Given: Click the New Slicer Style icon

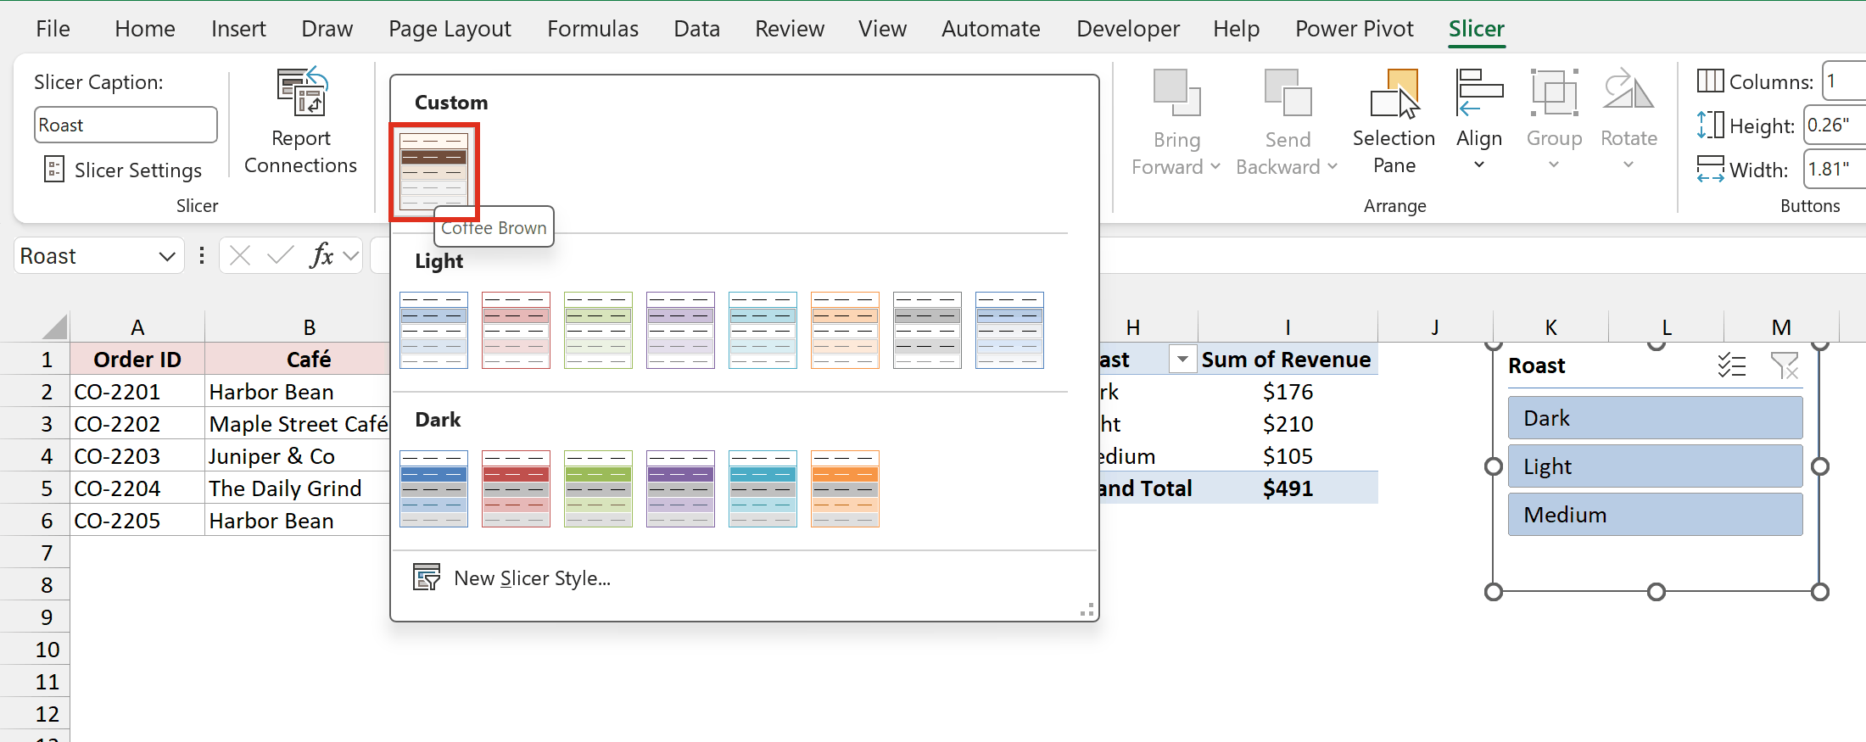Looking at the screenshot, I should (x=427, y=577).
